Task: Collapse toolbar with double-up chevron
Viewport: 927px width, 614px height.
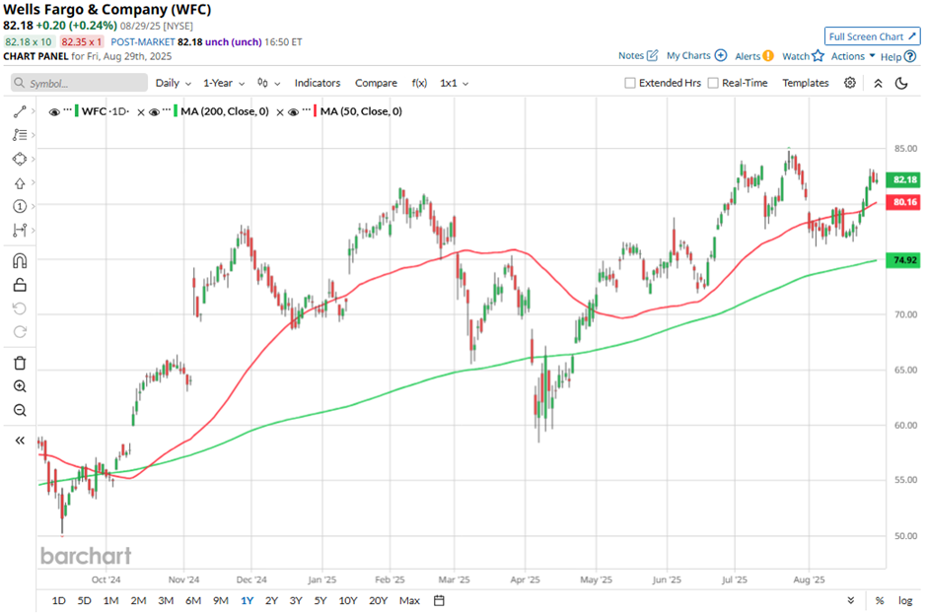Action: pos(878,84)
